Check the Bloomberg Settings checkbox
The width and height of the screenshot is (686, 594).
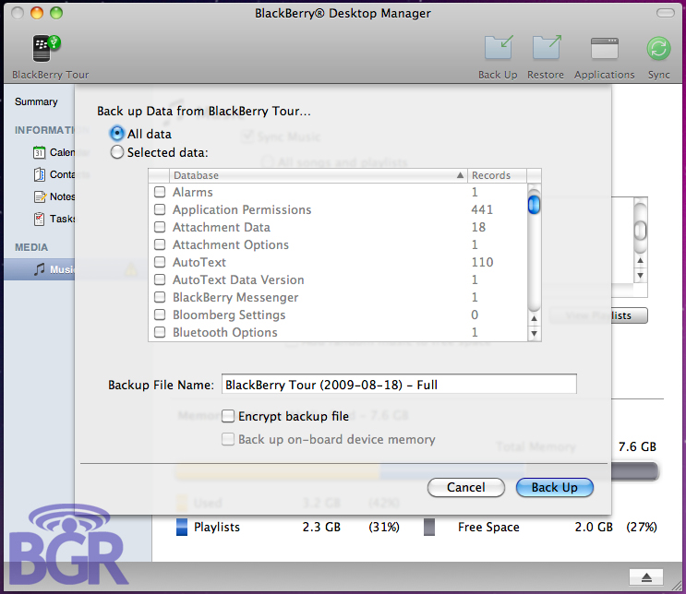pos(160,315)
